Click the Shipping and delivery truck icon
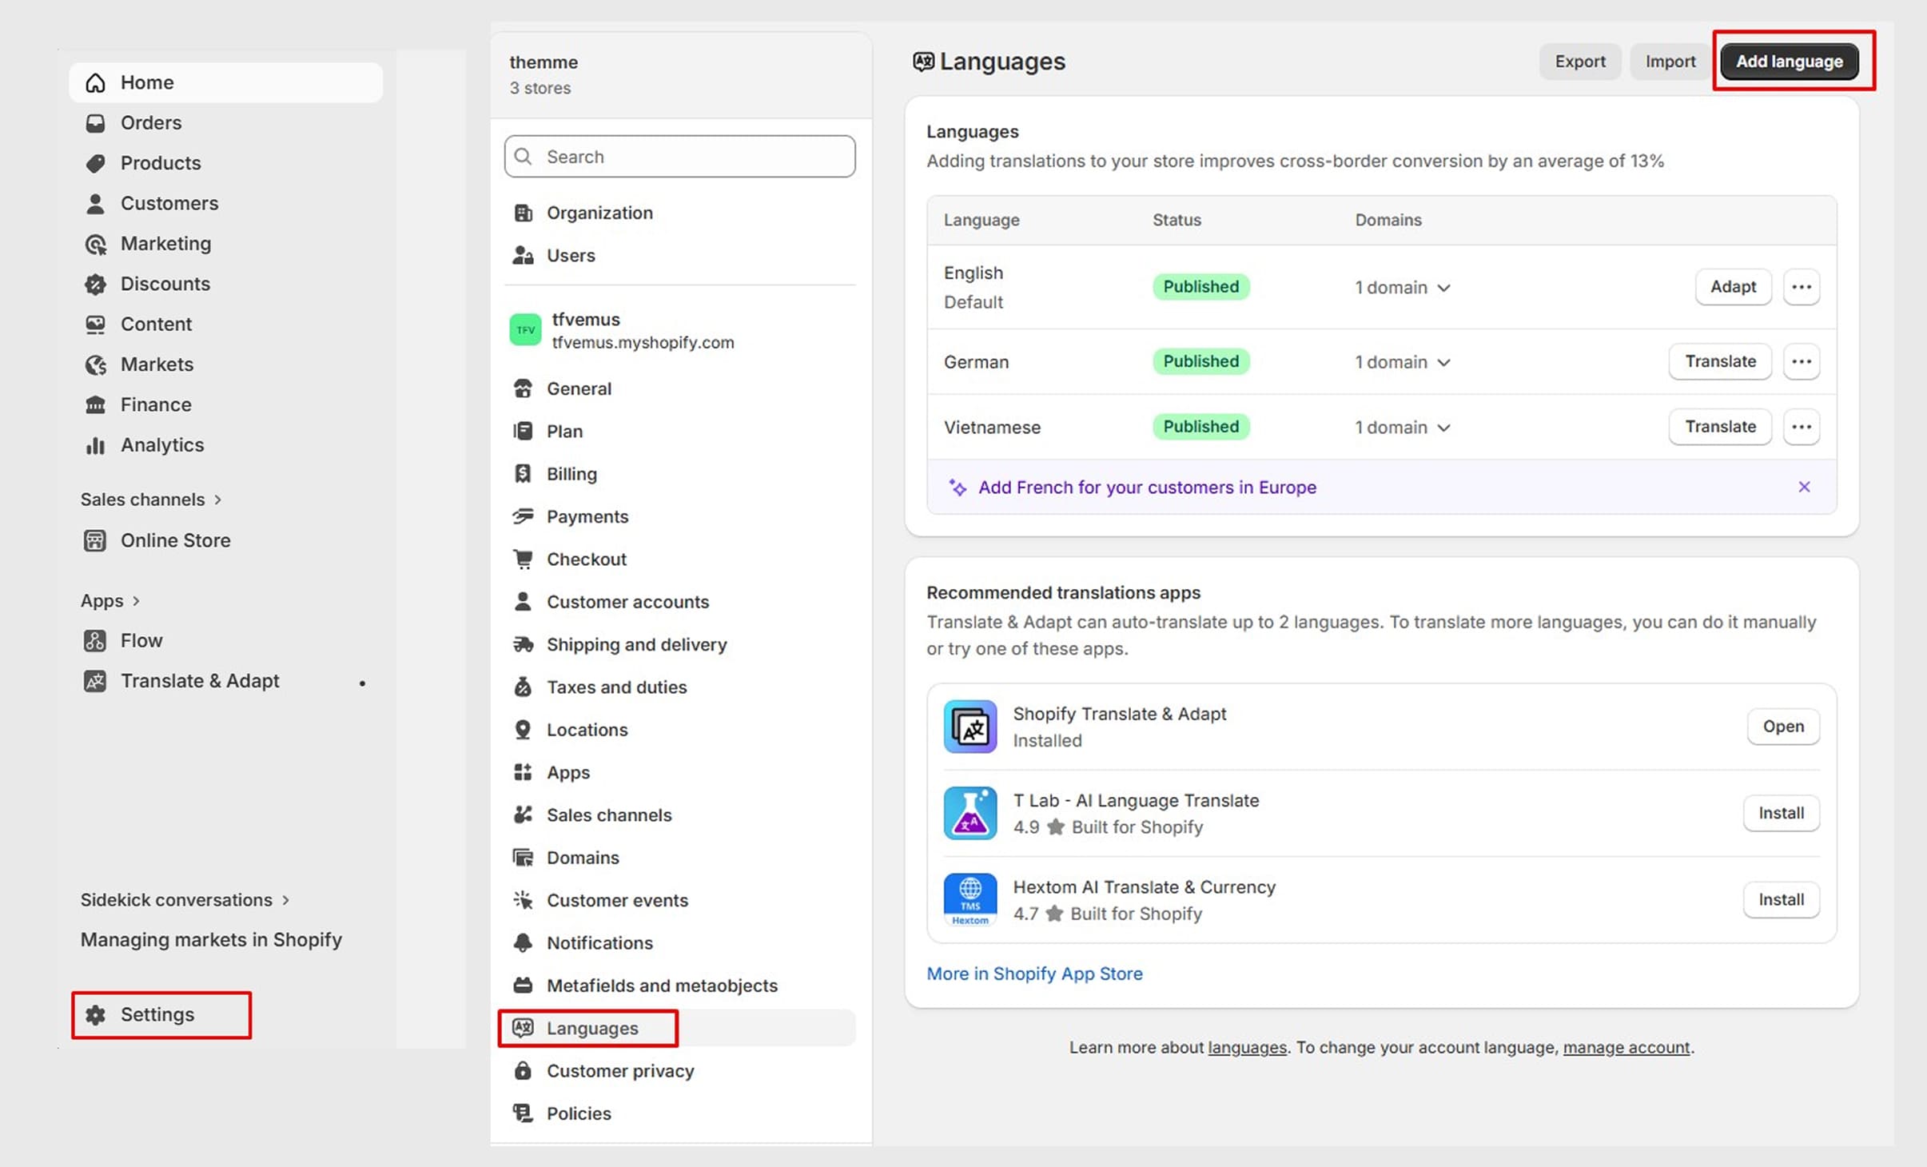 [x=523, y=644]
